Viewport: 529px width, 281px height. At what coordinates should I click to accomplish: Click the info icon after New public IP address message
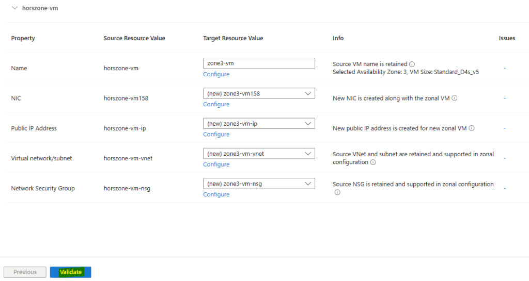(x=472, y=128)
